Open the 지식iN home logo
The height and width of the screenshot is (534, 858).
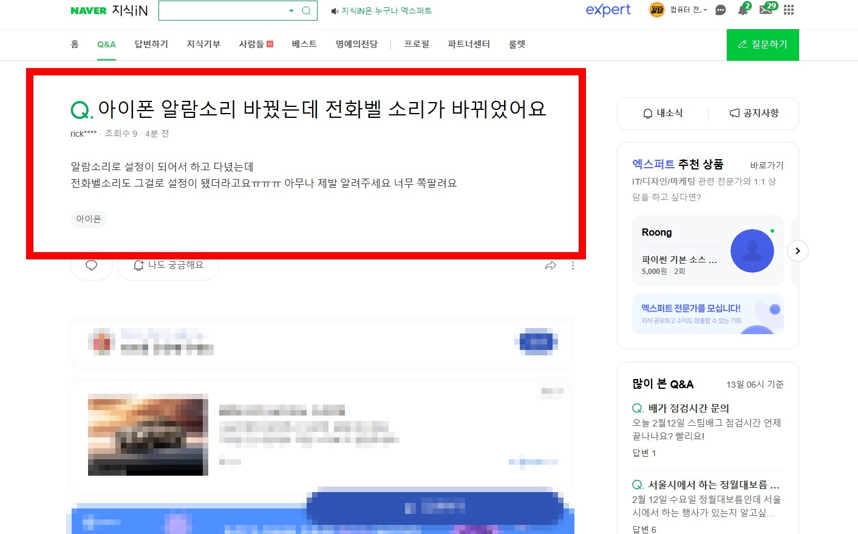pos(130,10)
